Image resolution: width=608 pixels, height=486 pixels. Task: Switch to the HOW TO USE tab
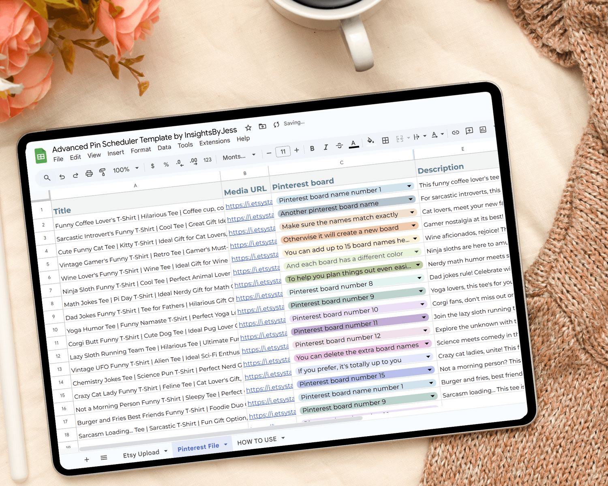point(257,441)
